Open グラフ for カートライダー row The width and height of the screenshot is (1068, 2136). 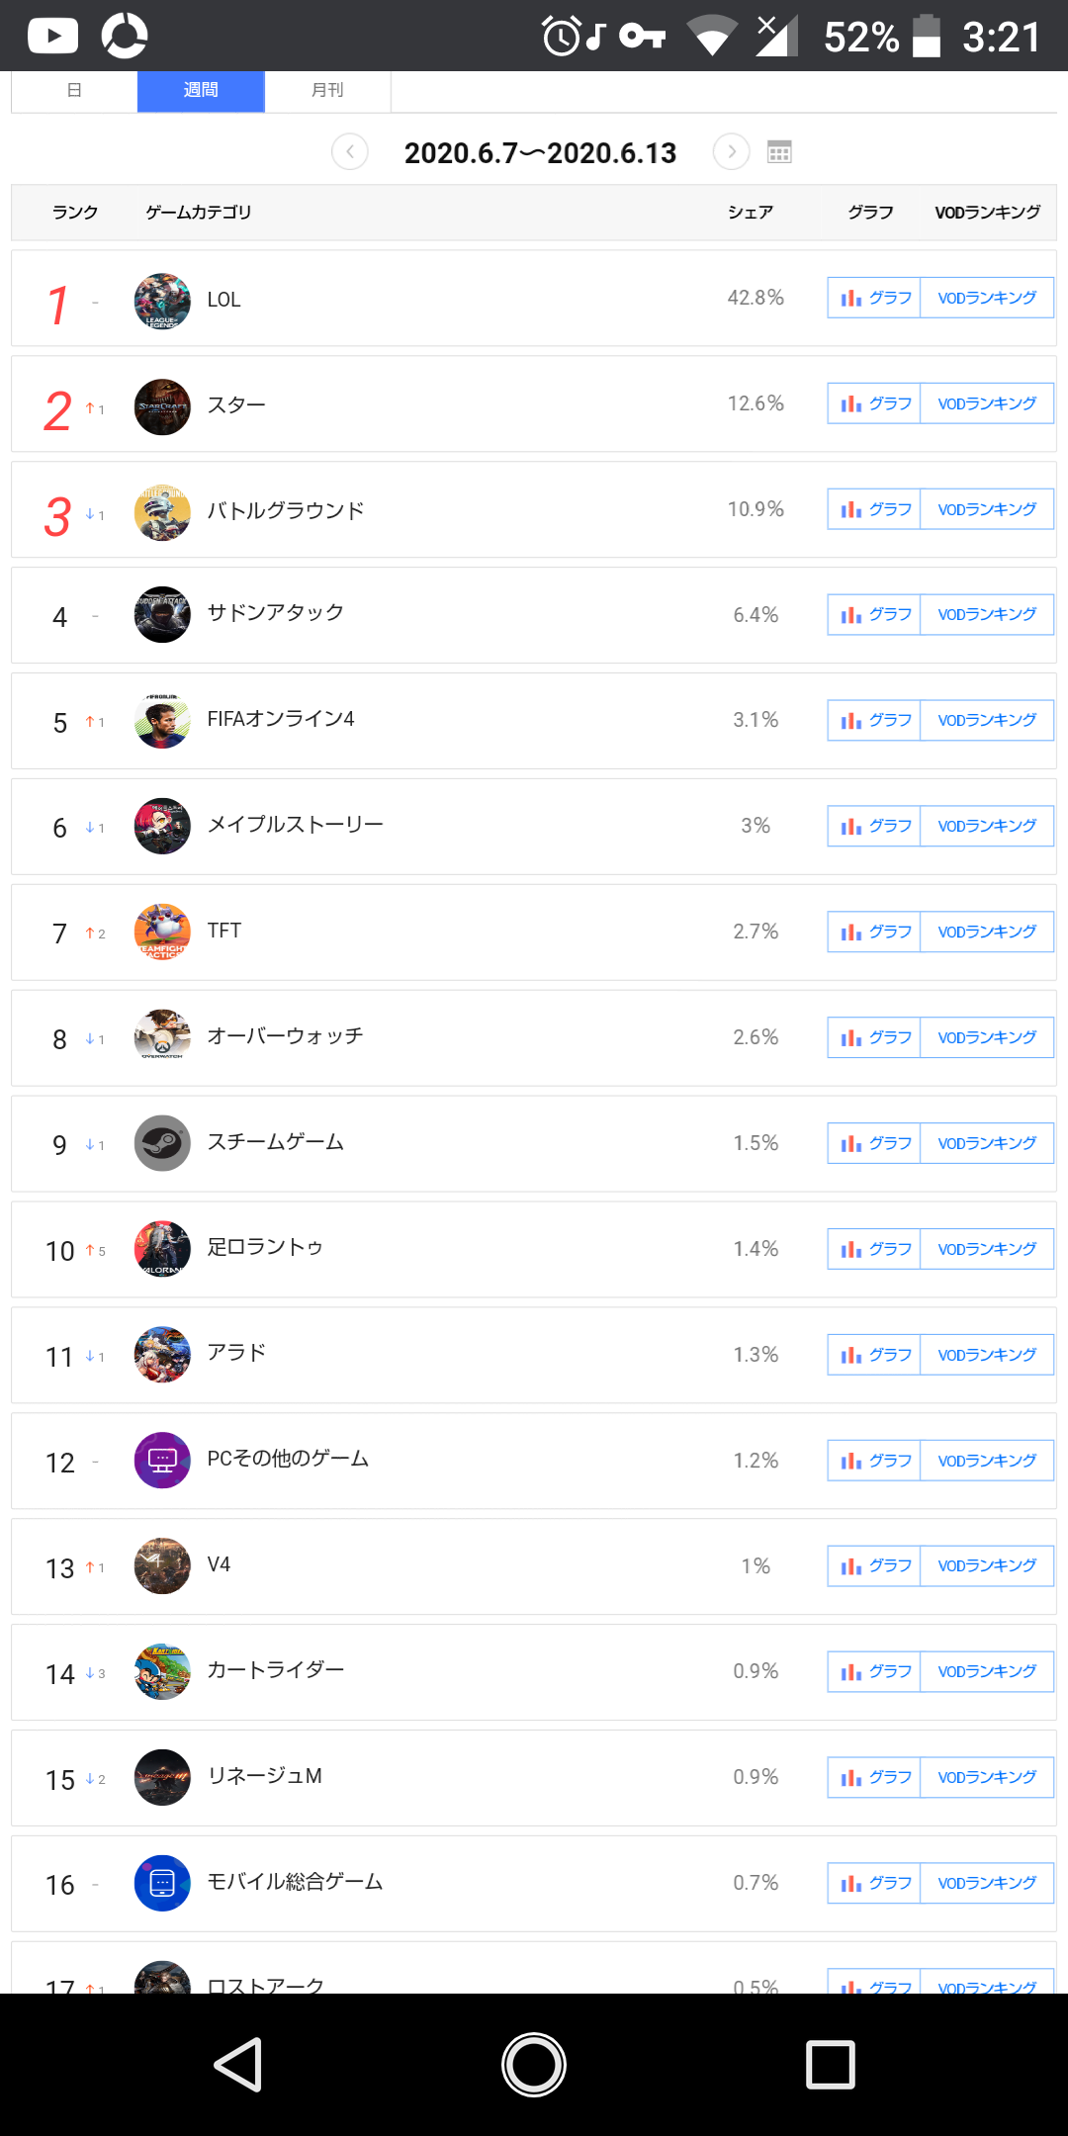(874, 1671)
